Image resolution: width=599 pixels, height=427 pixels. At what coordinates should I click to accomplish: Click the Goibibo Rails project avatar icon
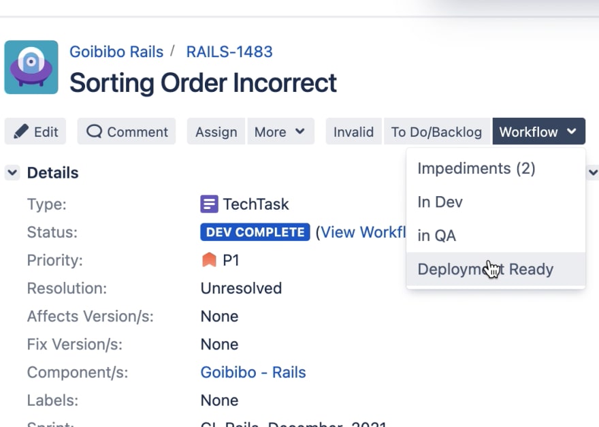[31, 67]
